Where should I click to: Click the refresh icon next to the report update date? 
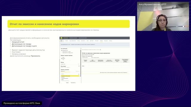click(x=101, y=50)
